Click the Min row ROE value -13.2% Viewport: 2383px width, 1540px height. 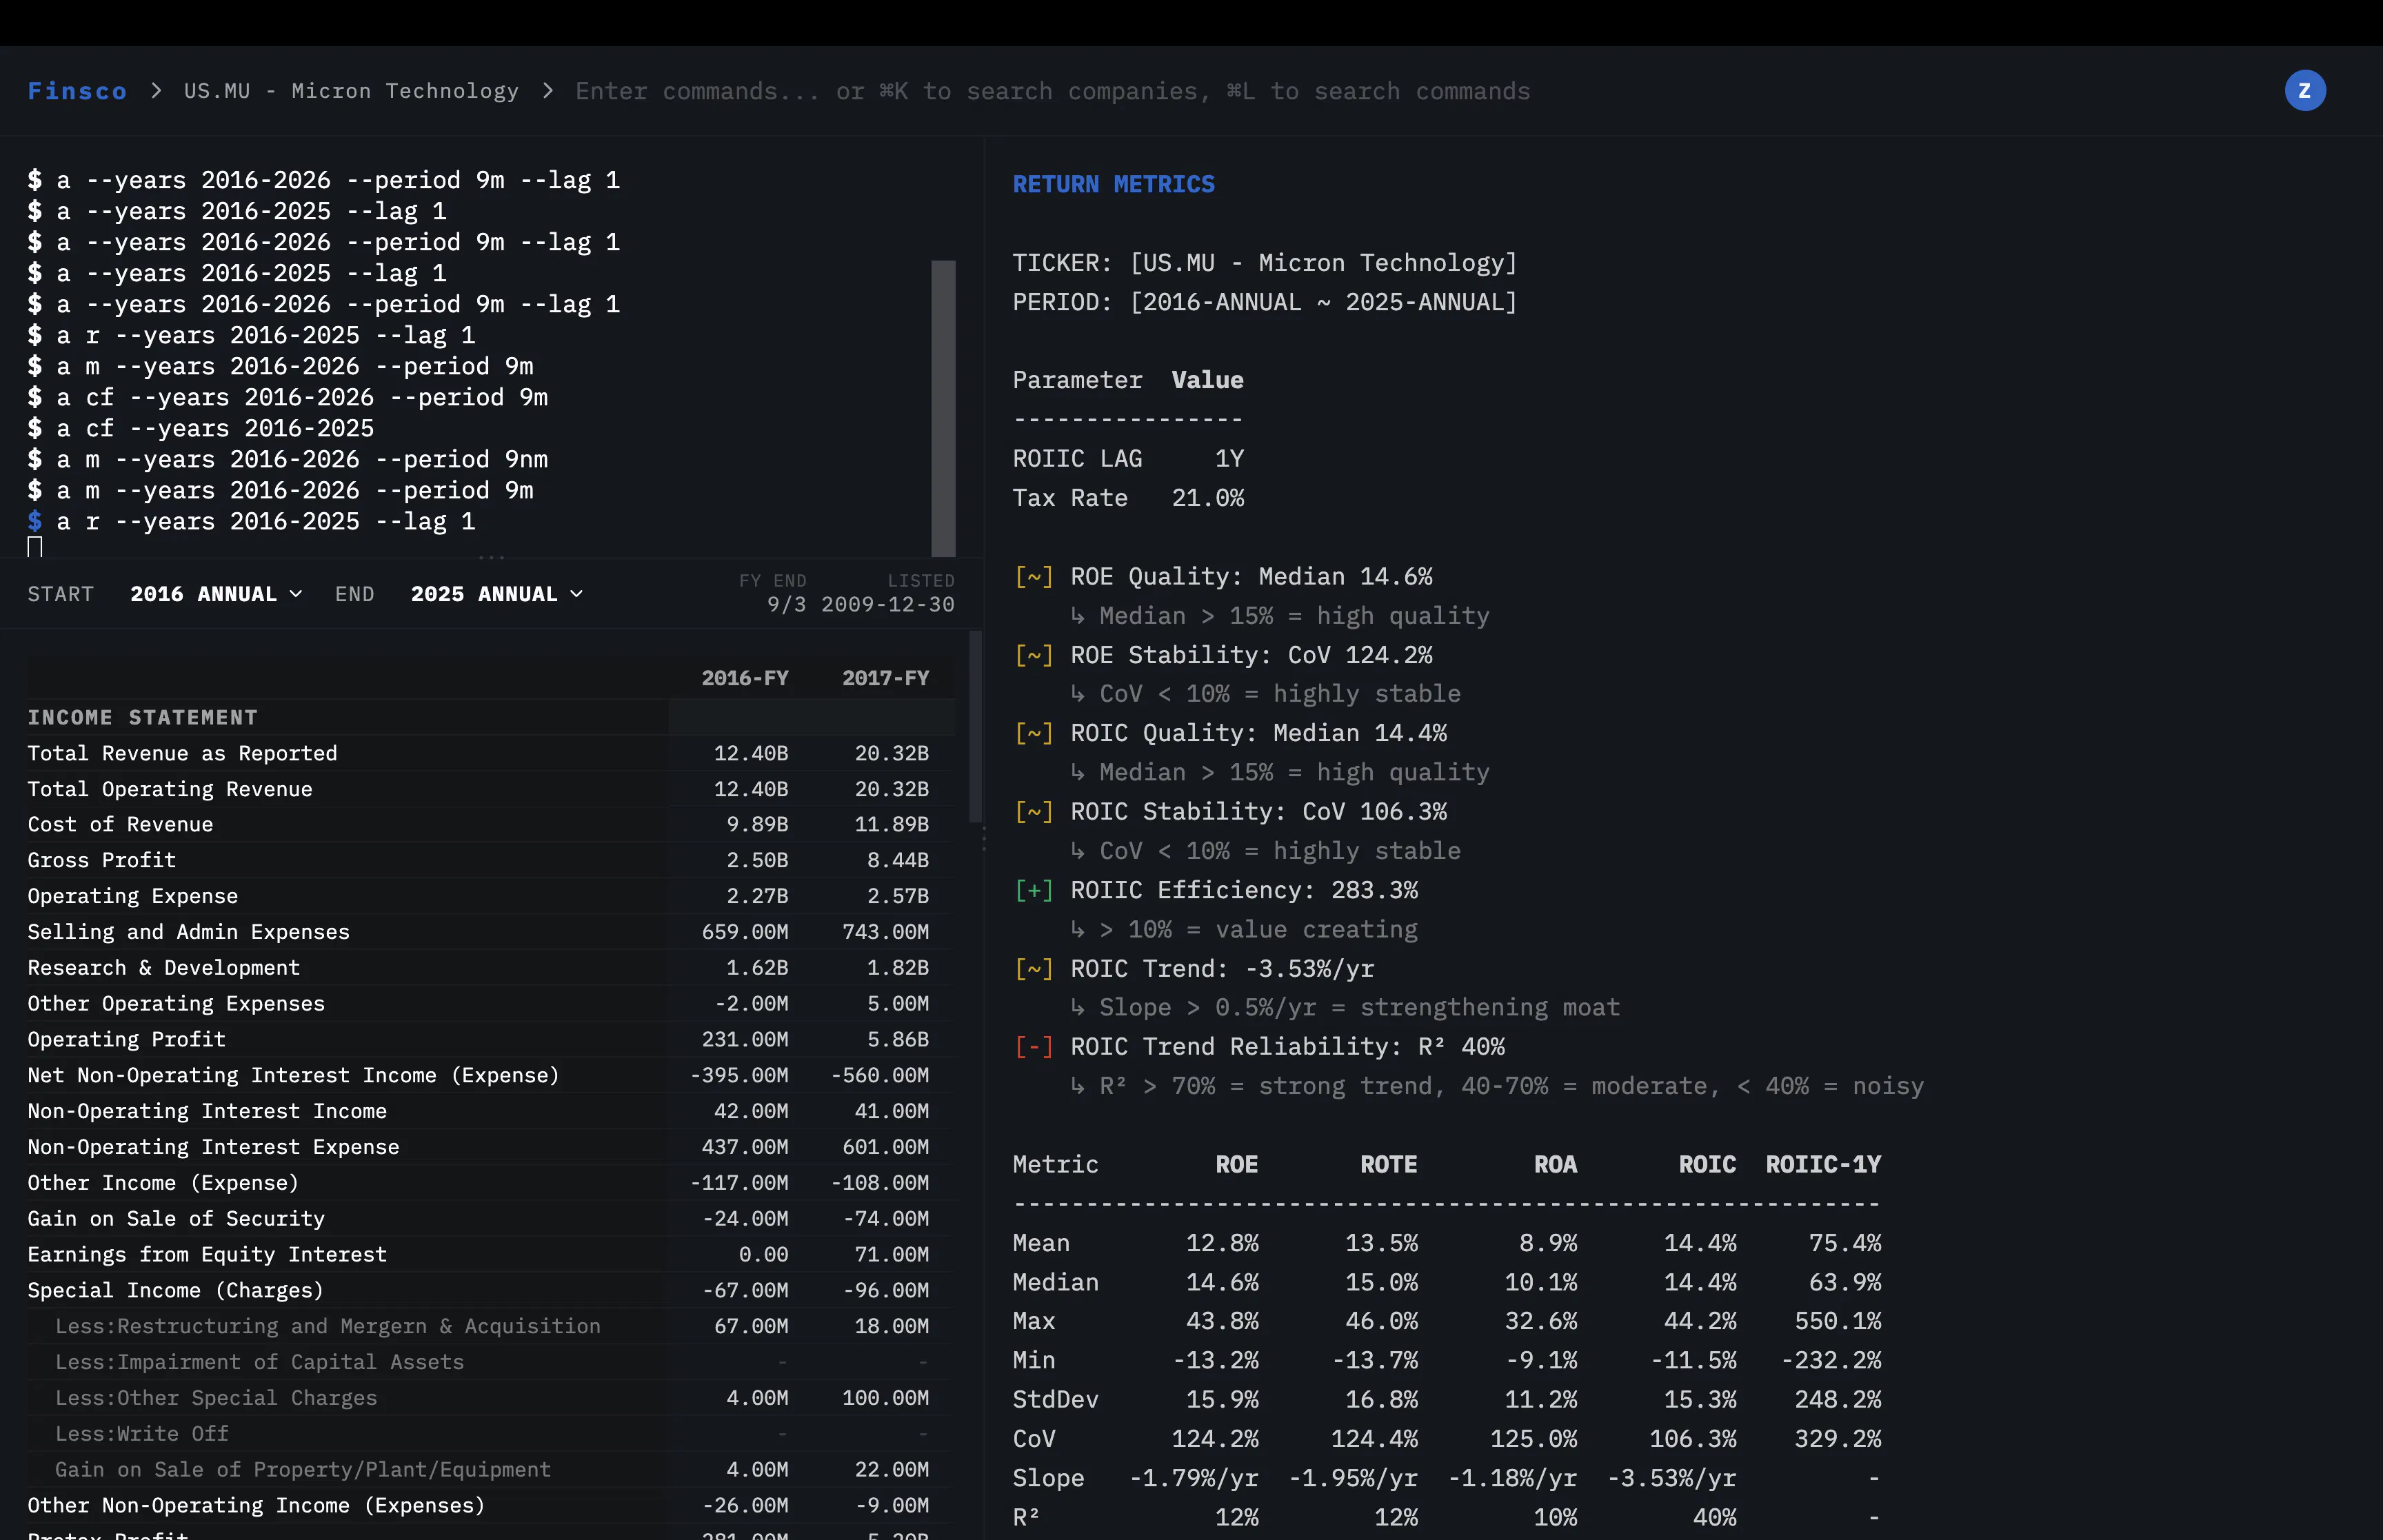pyautogui.click(x=1216, y=1360)
